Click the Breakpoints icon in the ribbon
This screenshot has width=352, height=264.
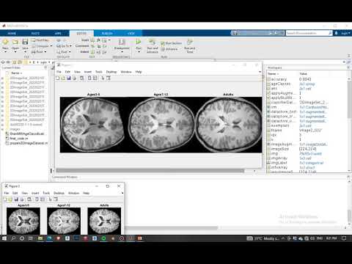pyautogui.click(x=122, y=42)
